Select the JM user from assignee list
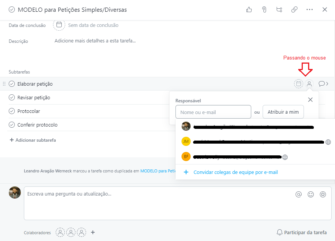 pos(186,142)
